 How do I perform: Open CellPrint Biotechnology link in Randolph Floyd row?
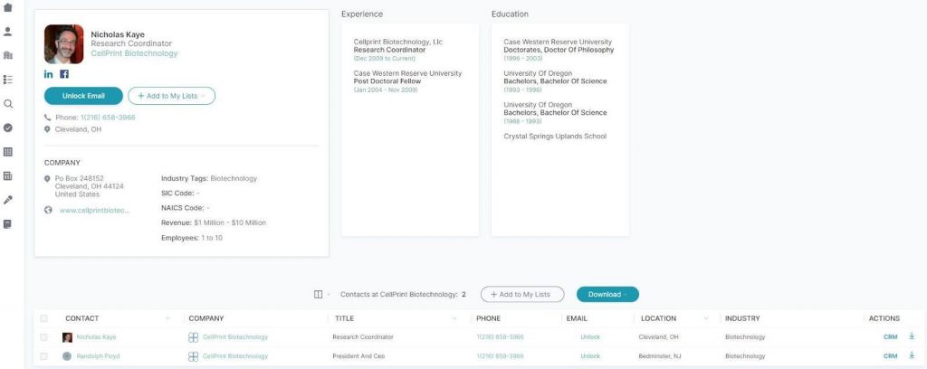[x=235, y=356]
